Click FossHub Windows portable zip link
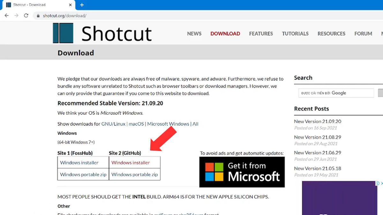383x215 pixels. point(83,175)
